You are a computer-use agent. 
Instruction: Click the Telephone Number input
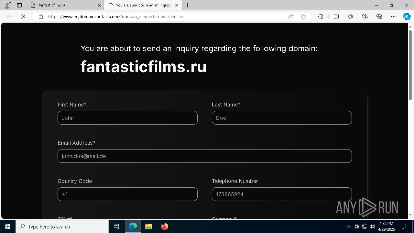pyautogui.click(x=282, y=194)
